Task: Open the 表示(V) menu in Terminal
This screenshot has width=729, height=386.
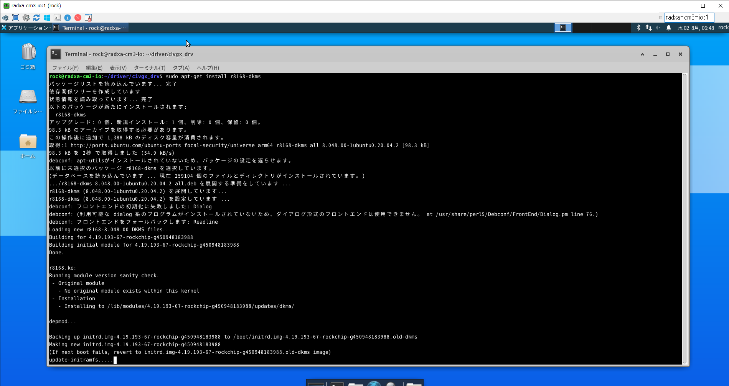Action: pyautogui.click(x=118, y=68)
